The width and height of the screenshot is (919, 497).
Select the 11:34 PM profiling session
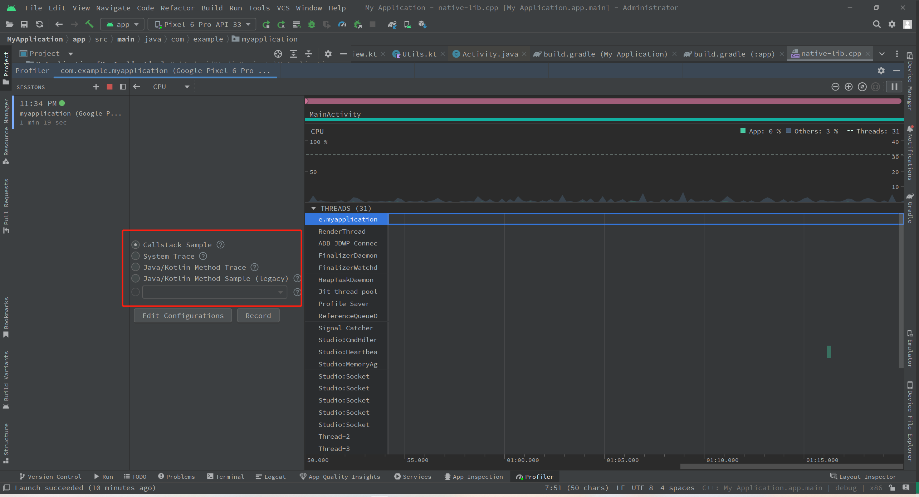tap(71, 113)
